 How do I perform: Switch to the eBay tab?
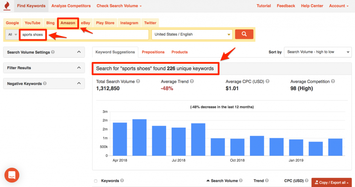tap(86, 23)
